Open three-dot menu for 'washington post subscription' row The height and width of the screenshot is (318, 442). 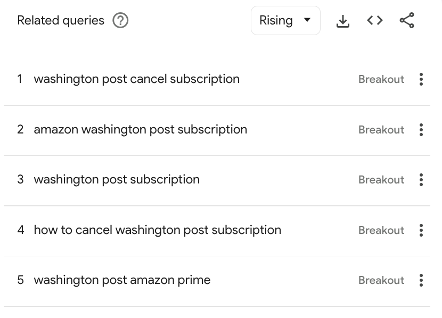point(421,180)
